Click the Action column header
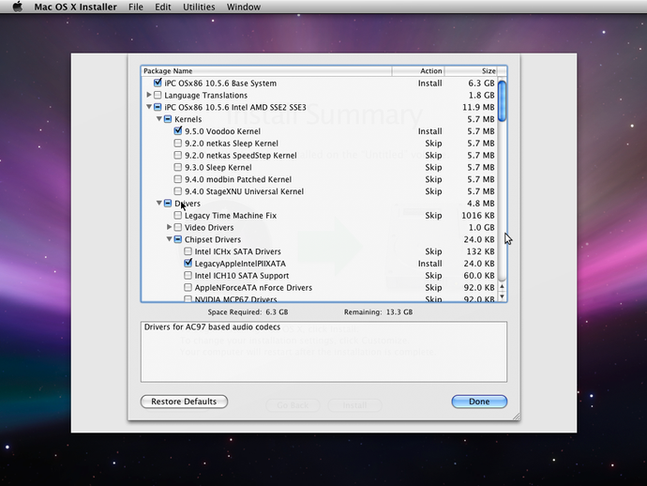 (418, 71)
